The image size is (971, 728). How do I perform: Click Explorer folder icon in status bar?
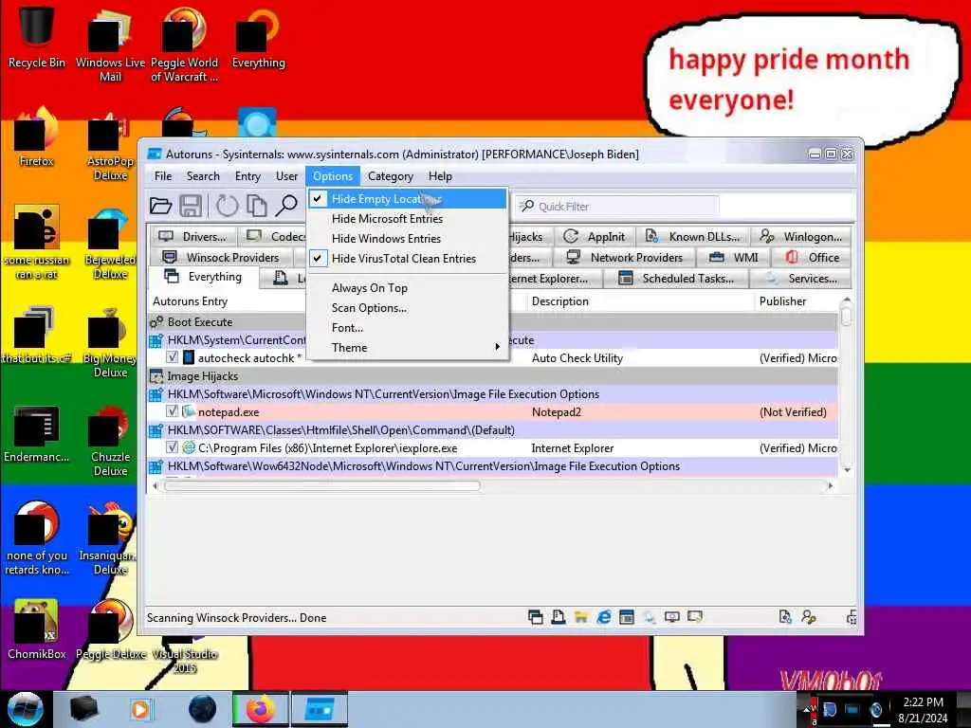580,616
